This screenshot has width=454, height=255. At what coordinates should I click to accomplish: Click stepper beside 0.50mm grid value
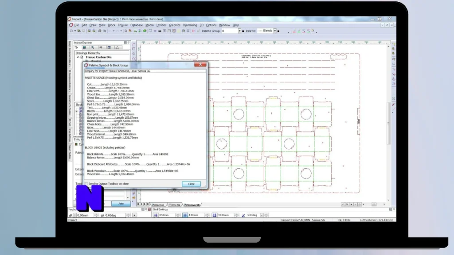pyautogui.click(x=178, y=215)
